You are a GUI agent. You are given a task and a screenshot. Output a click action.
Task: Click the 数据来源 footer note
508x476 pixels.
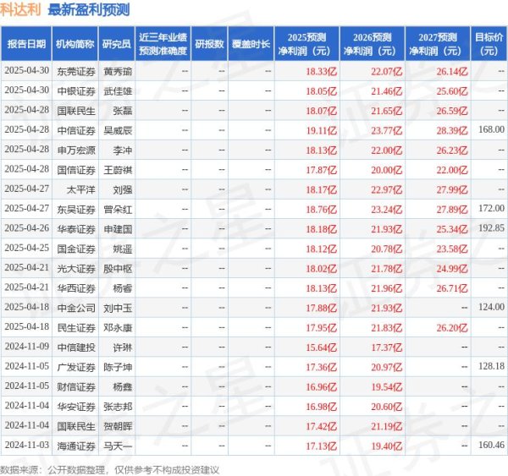point(109,470)
